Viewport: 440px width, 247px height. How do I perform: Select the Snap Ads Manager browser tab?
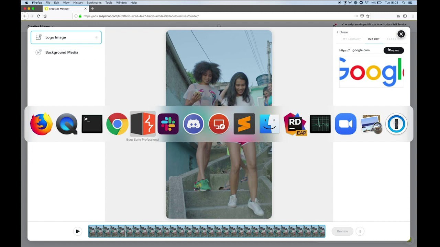[x=66, y=9]
